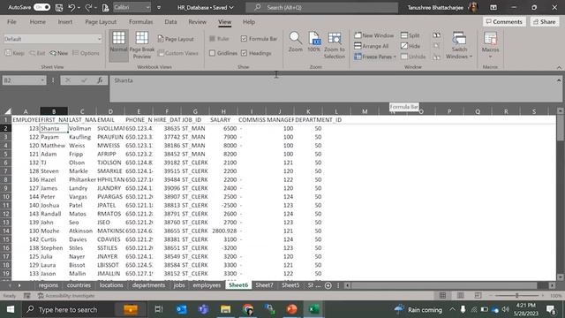The width and height of the screenshot is (565, 318).
Task: Open the Name Box dropdown
Action: [42, 80]
